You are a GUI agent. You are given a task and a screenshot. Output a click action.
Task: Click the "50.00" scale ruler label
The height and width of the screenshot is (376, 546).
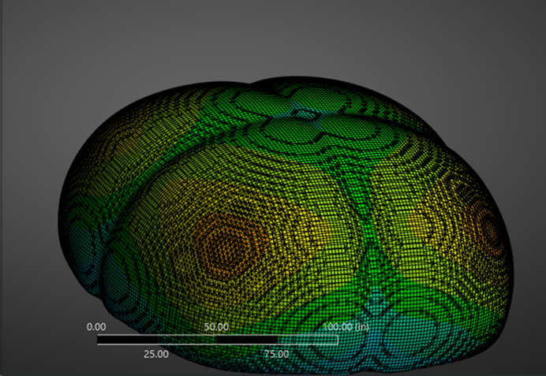point(216,327)
